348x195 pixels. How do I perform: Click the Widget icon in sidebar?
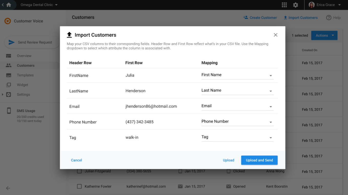[9, 85]
